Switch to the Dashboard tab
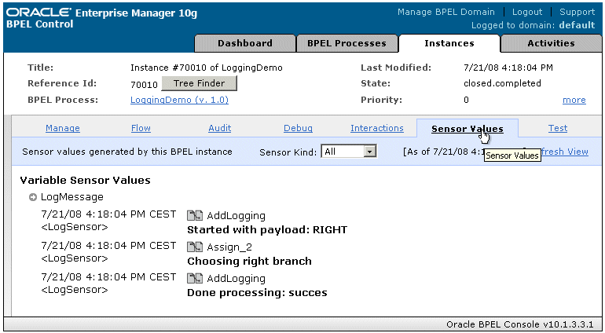The height and width of the screenshot is (333, 605). coord(245,43)
